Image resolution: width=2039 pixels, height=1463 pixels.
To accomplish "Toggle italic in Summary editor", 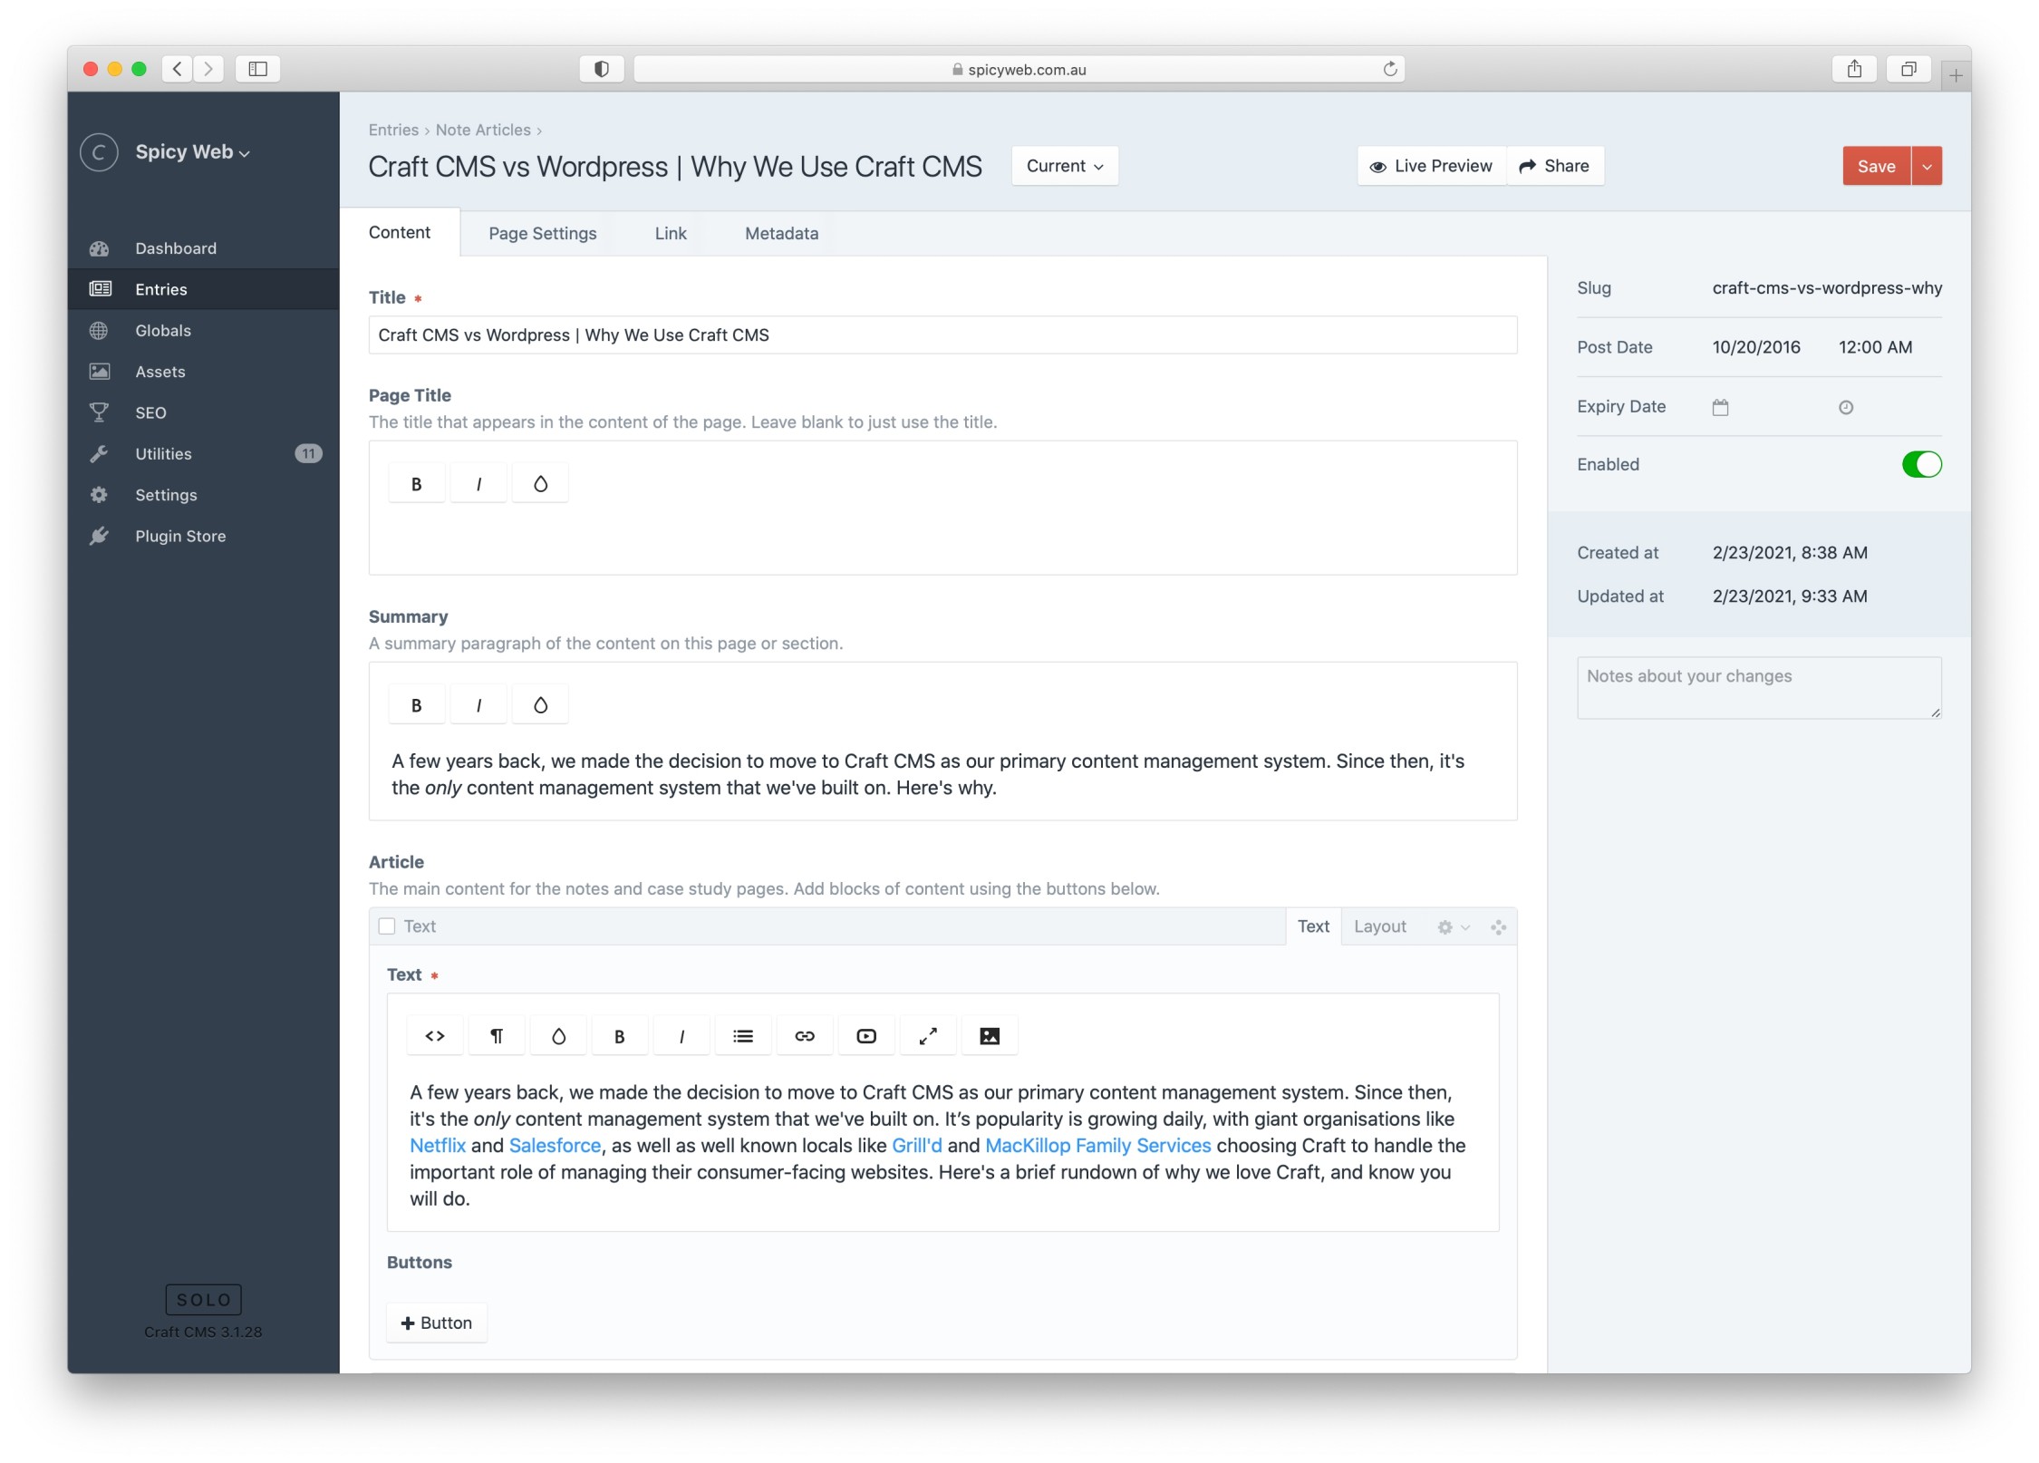I will point(478,705).
